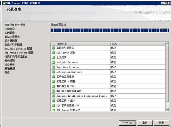The image size is (171, 127).
Task: Click green check icon beside SQL Server 复制
Action: coord(53,53)
